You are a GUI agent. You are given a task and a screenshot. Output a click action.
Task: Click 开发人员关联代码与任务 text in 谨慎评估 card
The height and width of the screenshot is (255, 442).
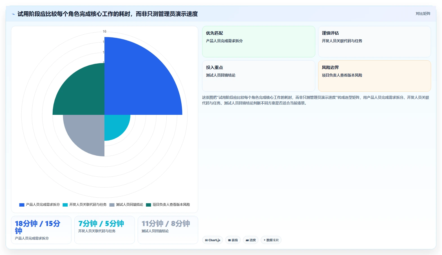(342, 41)
